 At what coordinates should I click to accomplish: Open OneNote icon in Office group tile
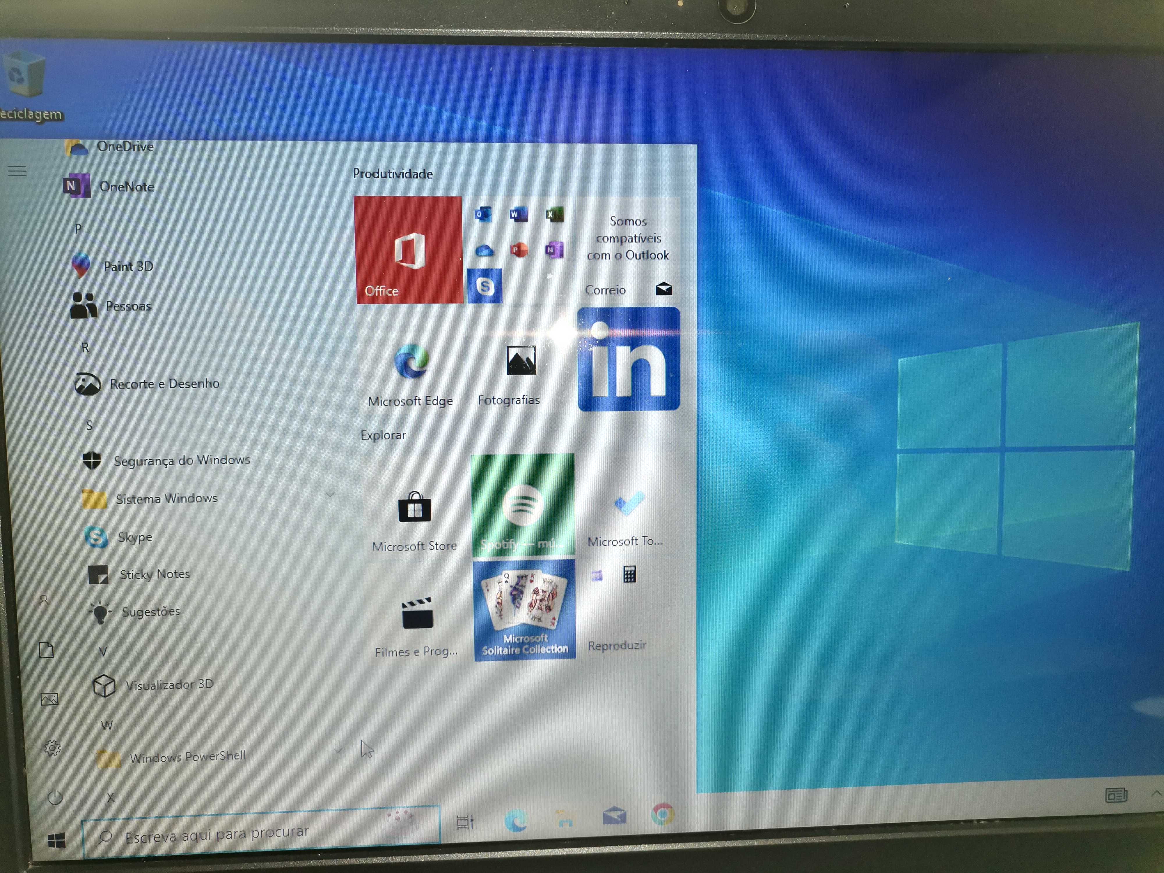pyautogui.click(x=555, y=250)
